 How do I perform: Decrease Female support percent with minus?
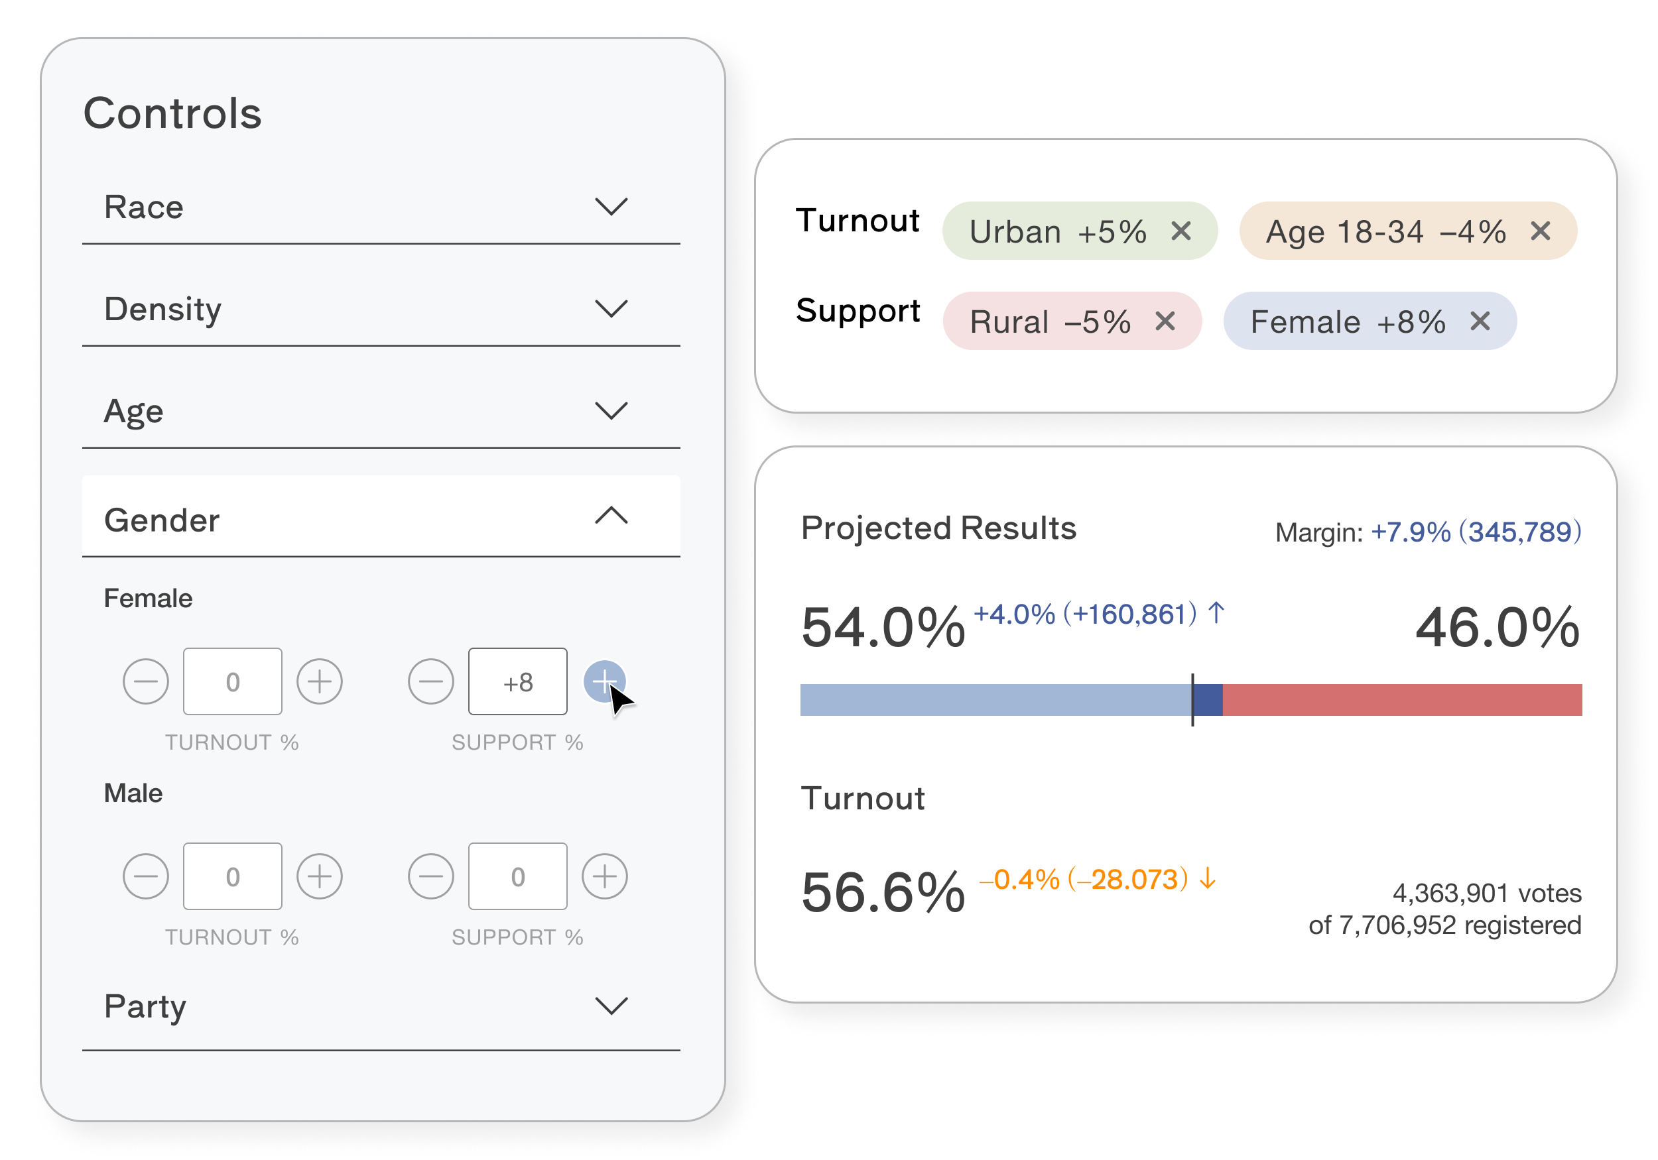430,681
